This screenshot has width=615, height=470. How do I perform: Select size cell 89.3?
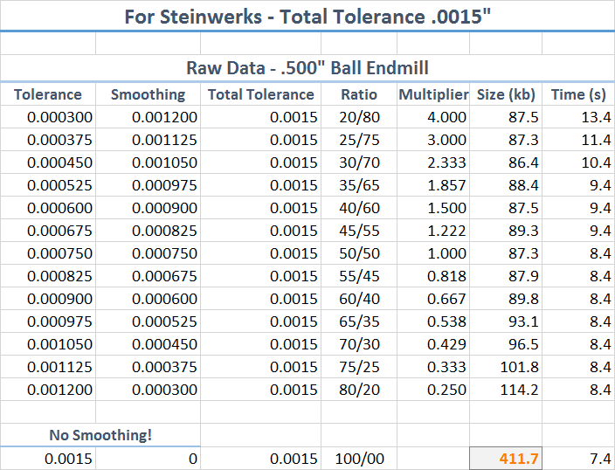tap(506, 231)
